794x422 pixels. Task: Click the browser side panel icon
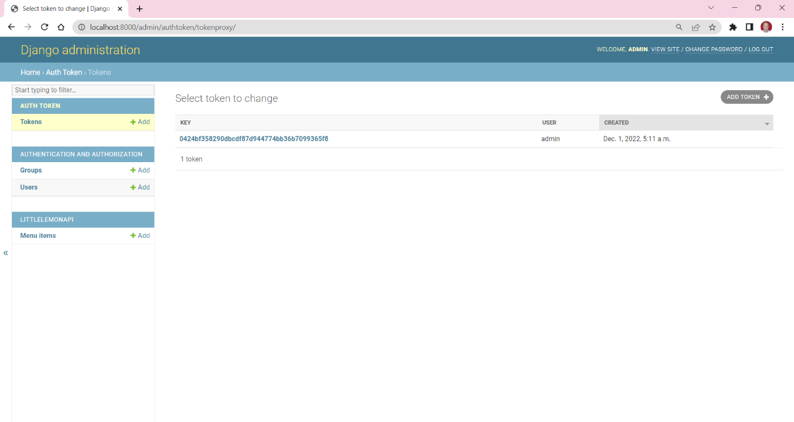[749, 27]
